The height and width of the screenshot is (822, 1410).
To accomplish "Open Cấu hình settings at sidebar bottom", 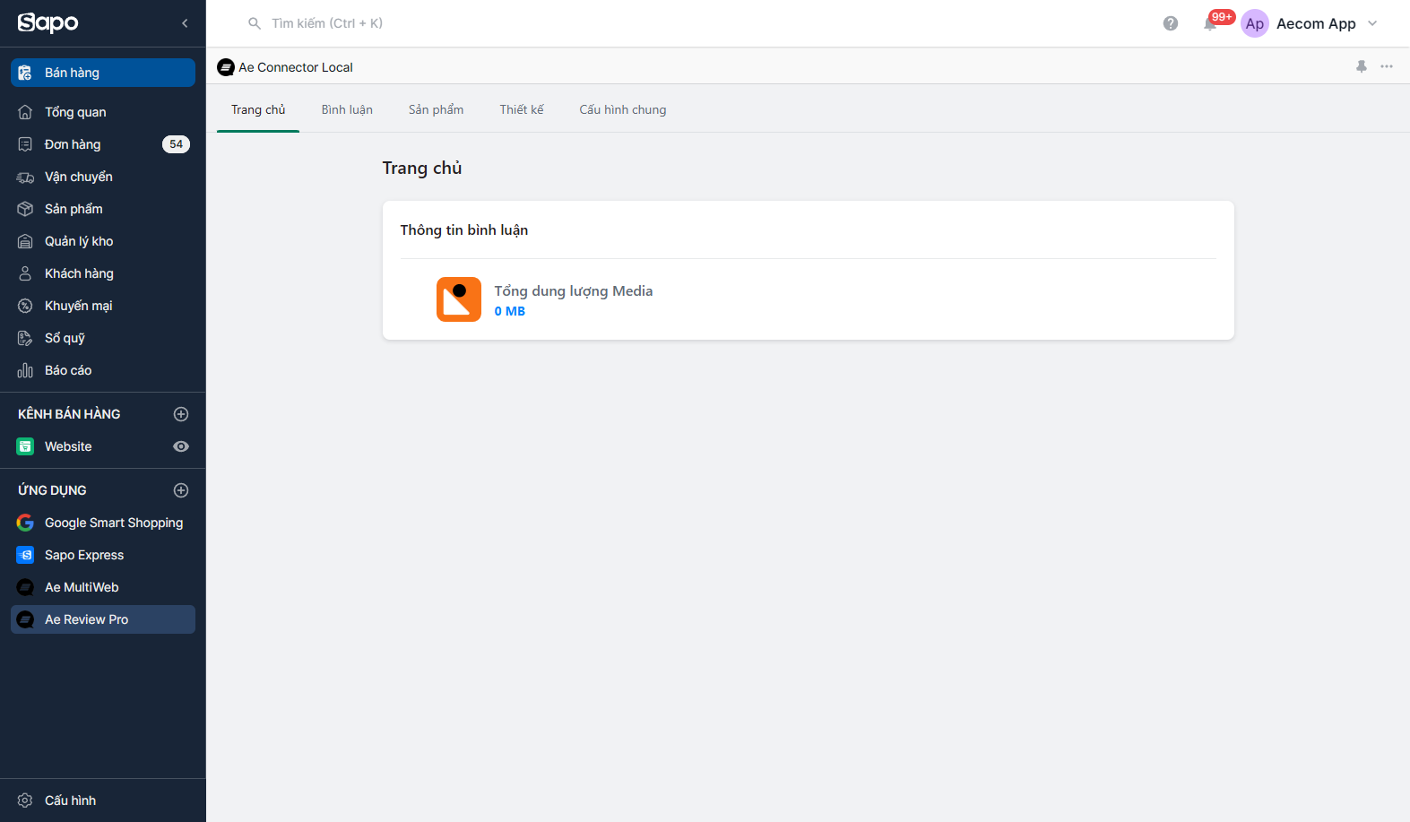I will coord(70,800).
